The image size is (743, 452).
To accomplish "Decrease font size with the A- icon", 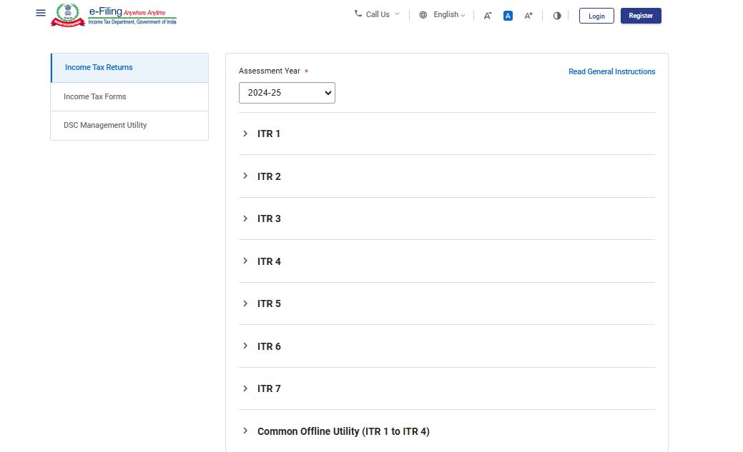I will (x=488, y=16).
